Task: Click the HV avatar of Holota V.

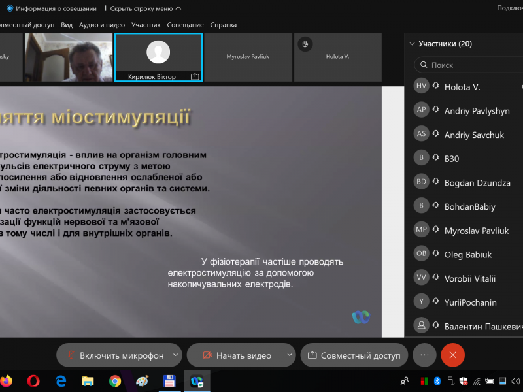Action: [422, 86]
